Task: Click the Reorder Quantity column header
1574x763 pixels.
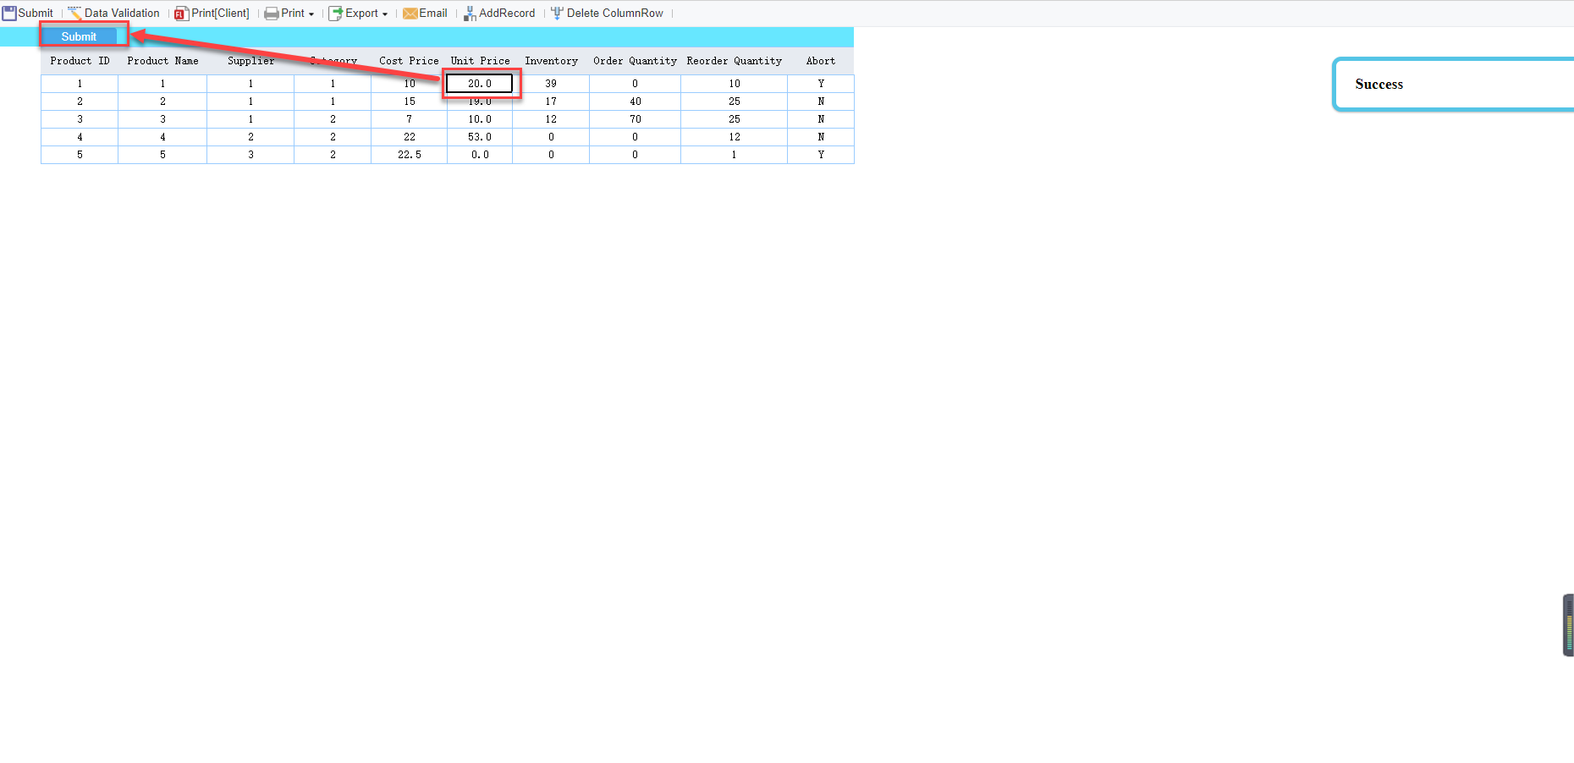Action: [735, 61]
